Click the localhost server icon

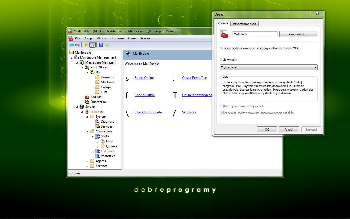click(x=87, y=112)
